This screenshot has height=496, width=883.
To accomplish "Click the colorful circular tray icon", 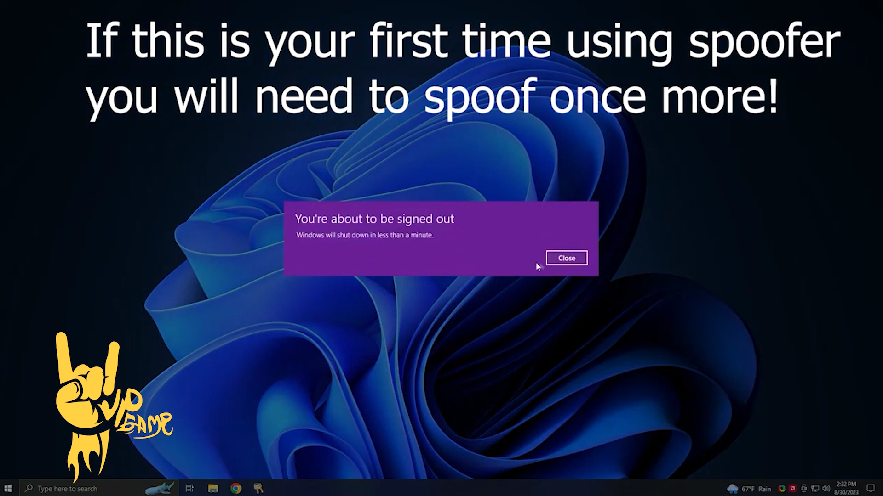I will click(x=781, y=489).
